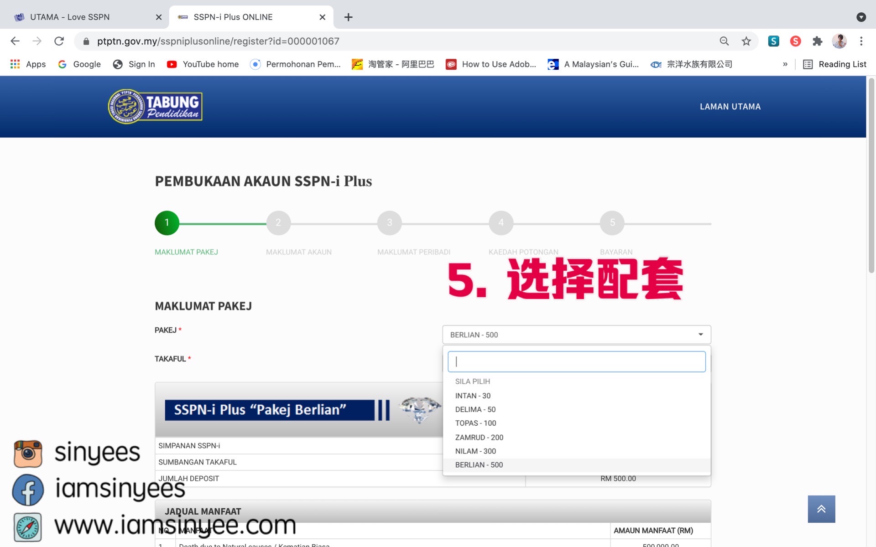Click the scroll-to-top double chevron button
The width and height of the screenshot is (876, 547).
[821, 509]
